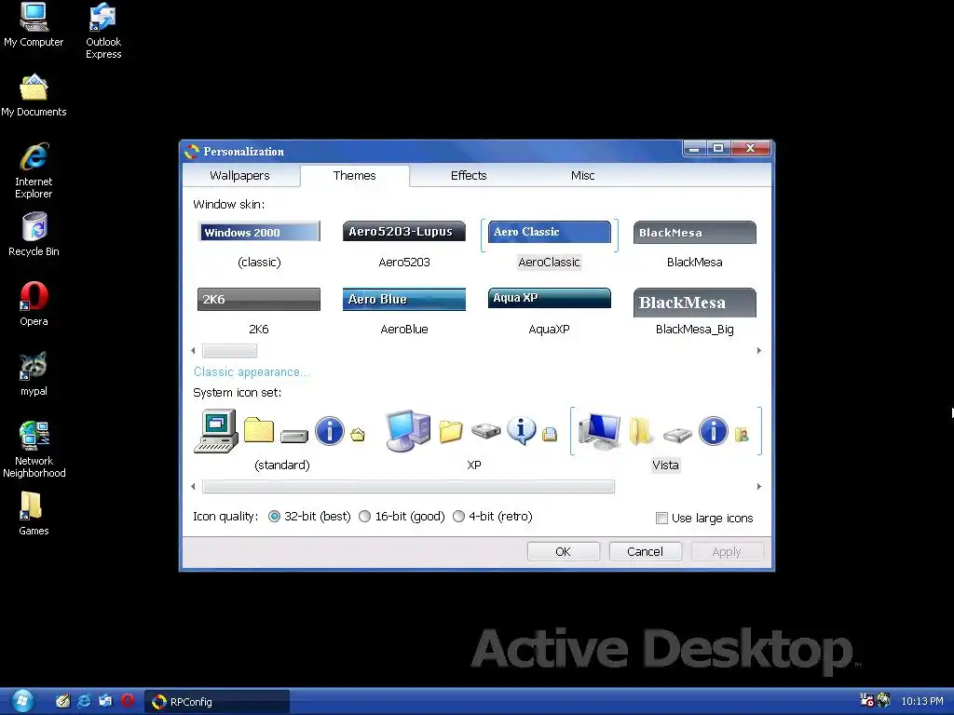Launch Opera browser desktop icon
954x715 pixels.
[x=34, y=304]
